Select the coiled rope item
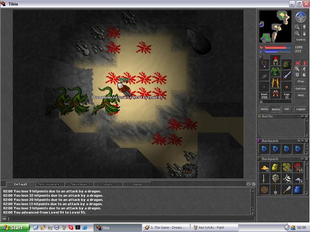The width and height of the screenshot is (310, 232). (265, 190)
